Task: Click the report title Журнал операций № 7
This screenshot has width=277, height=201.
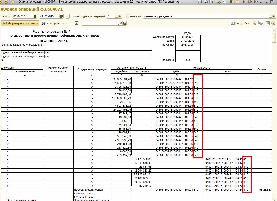Action: tap(51, 32)
